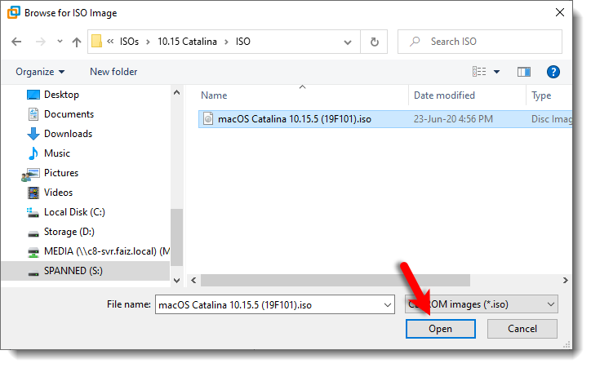Screen dimensions: 591x368
Task: Open the CD-ROM images (*.iso) filter
Action: pyautogui.click(x=482, y=304)
